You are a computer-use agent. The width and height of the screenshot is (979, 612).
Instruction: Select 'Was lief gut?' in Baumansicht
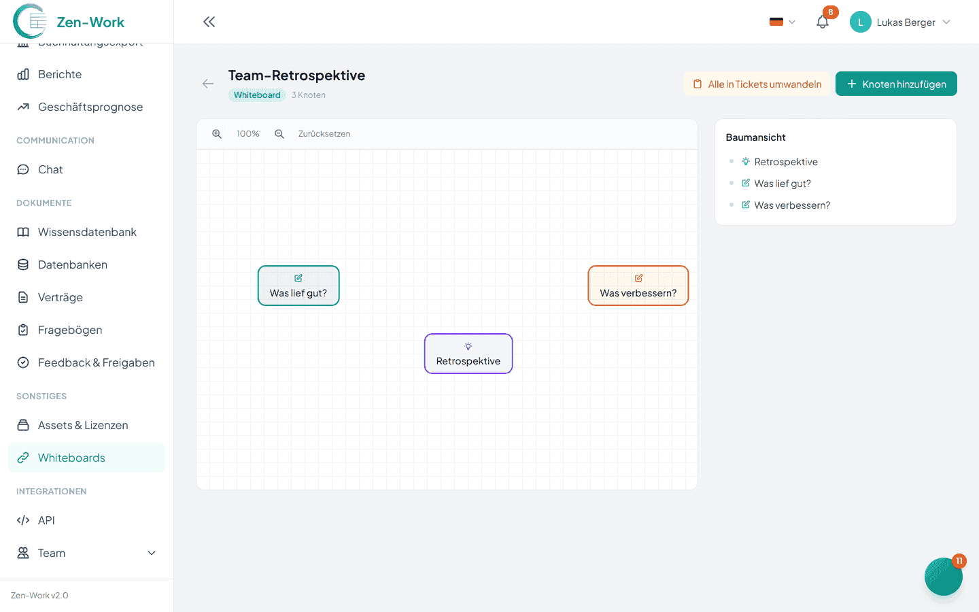pyautogui.click(x=783, y=184)
